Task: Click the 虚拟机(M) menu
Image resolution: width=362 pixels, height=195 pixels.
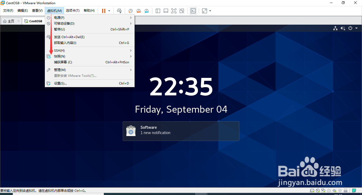Action: tap(55, 11)
